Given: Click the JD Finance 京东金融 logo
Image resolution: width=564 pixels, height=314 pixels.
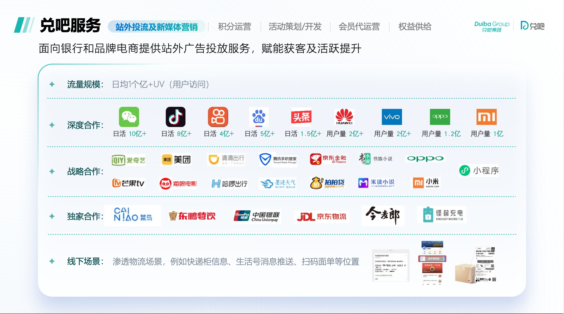Looking at the screenshot, I should (x=328, y=159).
